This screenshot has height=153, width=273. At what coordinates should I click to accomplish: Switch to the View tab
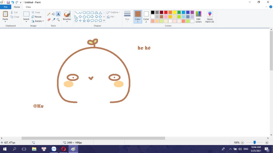click(x=28, y=7)
